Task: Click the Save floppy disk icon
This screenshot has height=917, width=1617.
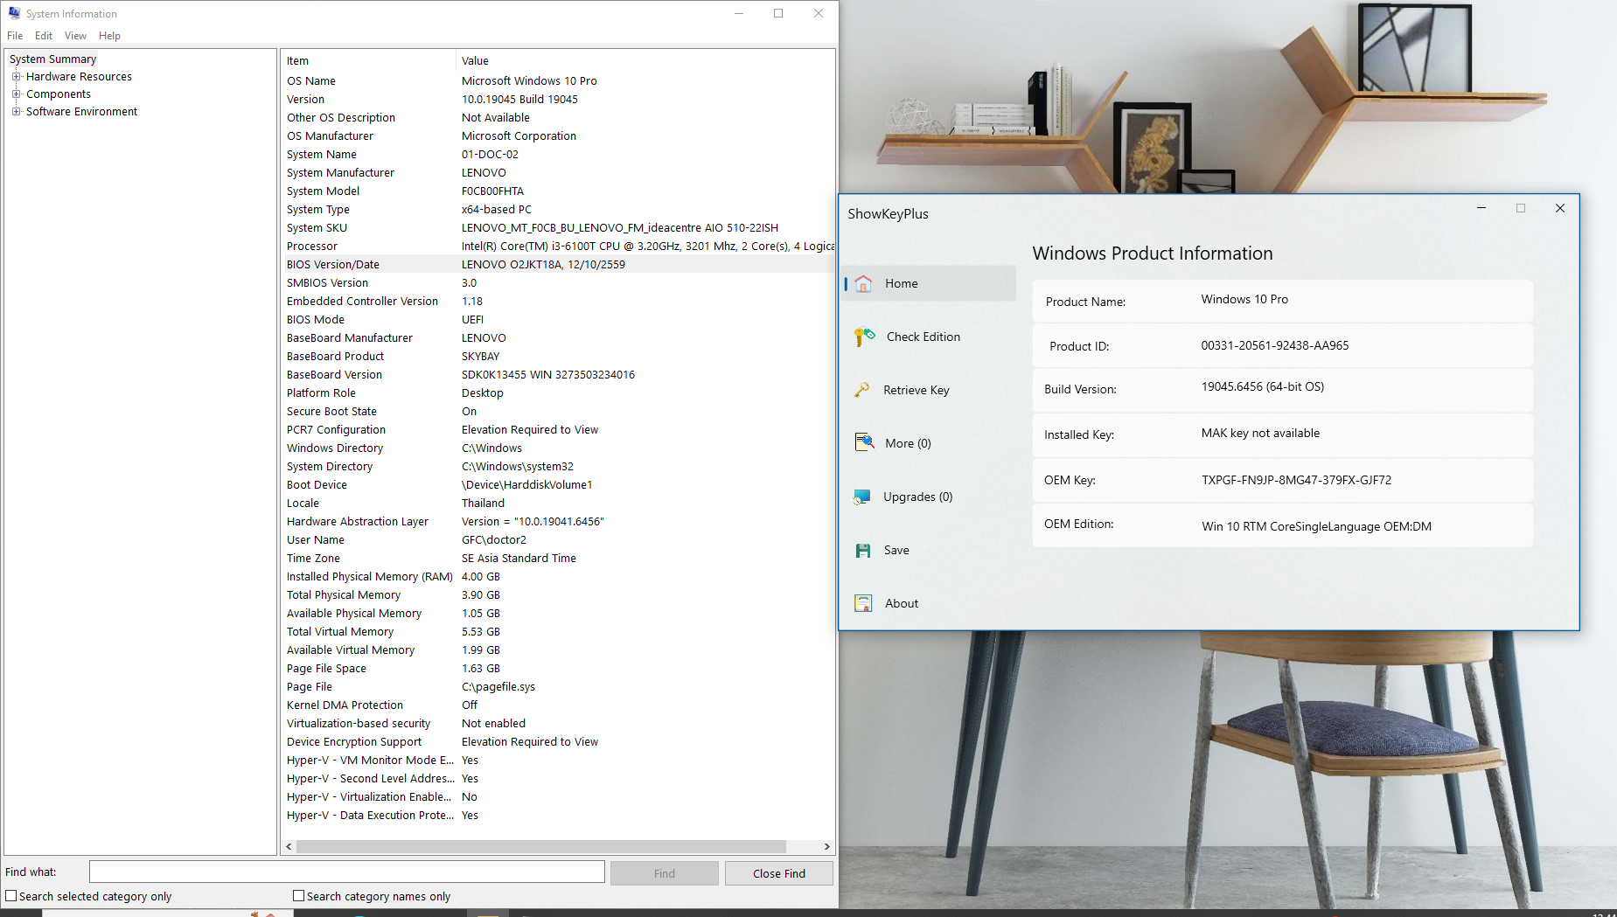Action: [863, 550]
